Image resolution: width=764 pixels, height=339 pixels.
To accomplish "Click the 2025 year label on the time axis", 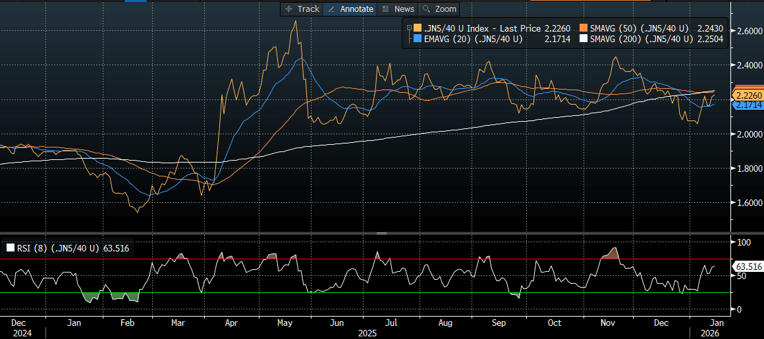I will click(368, 334).
